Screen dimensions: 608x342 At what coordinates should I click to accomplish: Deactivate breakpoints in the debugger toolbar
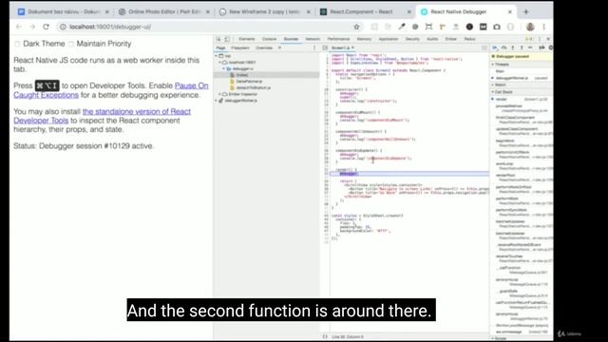[541, 47]
